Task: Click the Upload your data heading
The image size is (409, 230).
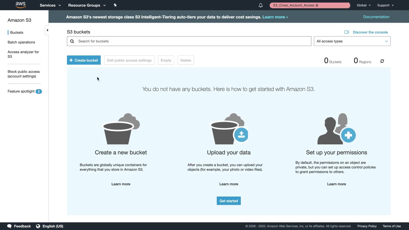Action: (229, 152)
